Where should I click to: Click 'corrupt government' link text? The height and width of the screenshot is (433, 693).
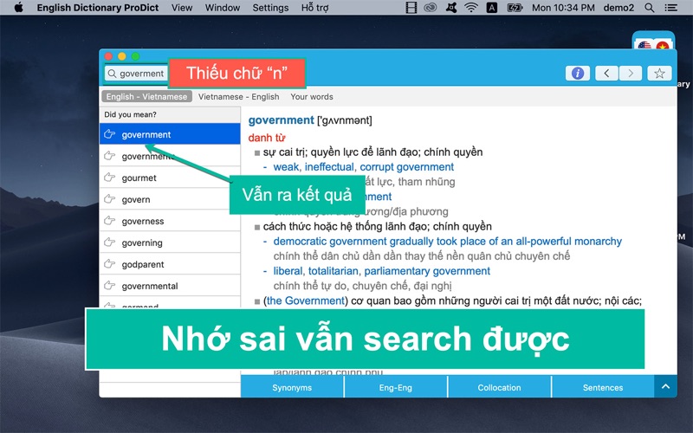coord(406,166)
